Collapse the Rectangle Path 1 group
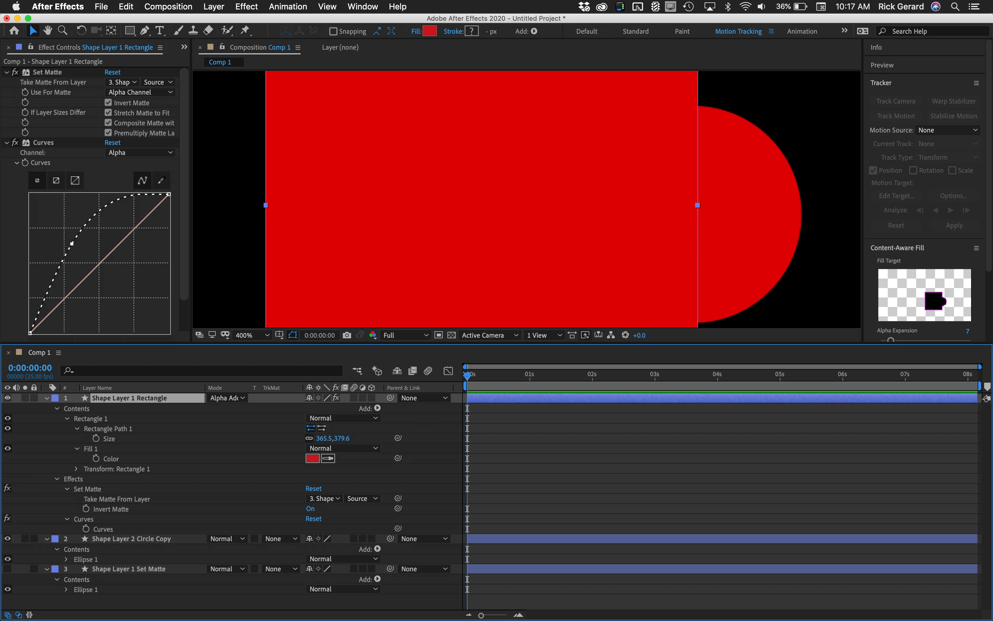 [x=77, y=428]
